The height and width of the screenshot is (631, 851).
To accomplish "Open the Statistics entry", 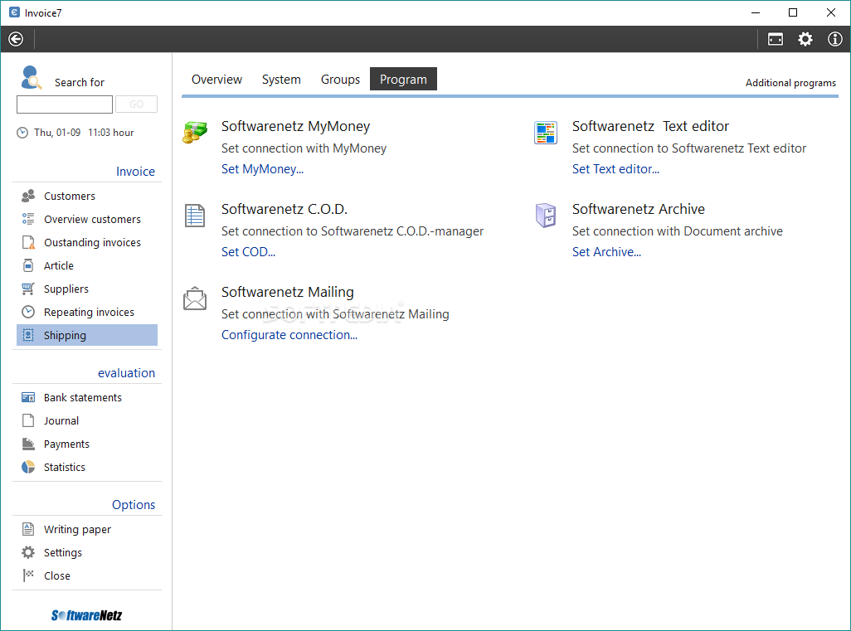I will (x=87, y=467).
